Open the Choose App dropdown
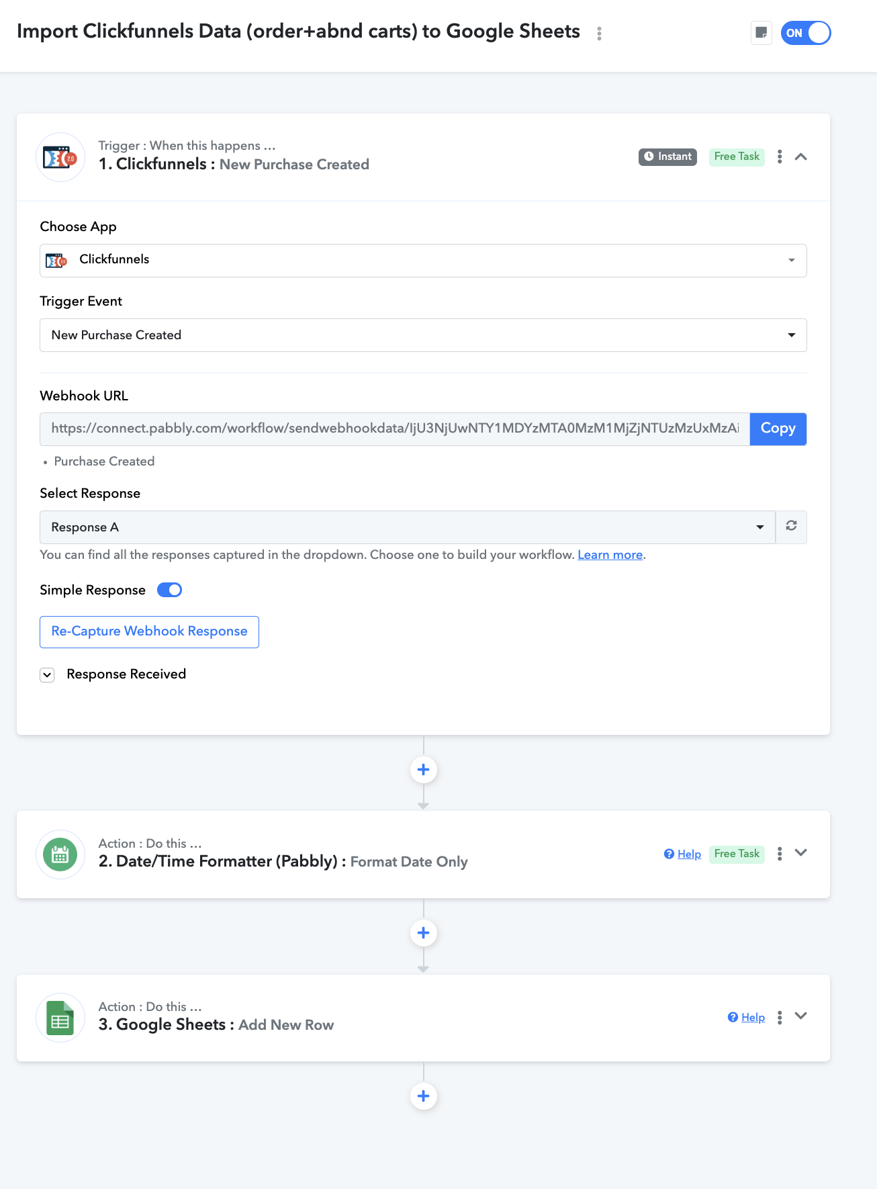877x1189 pixels. coord(423,261)
